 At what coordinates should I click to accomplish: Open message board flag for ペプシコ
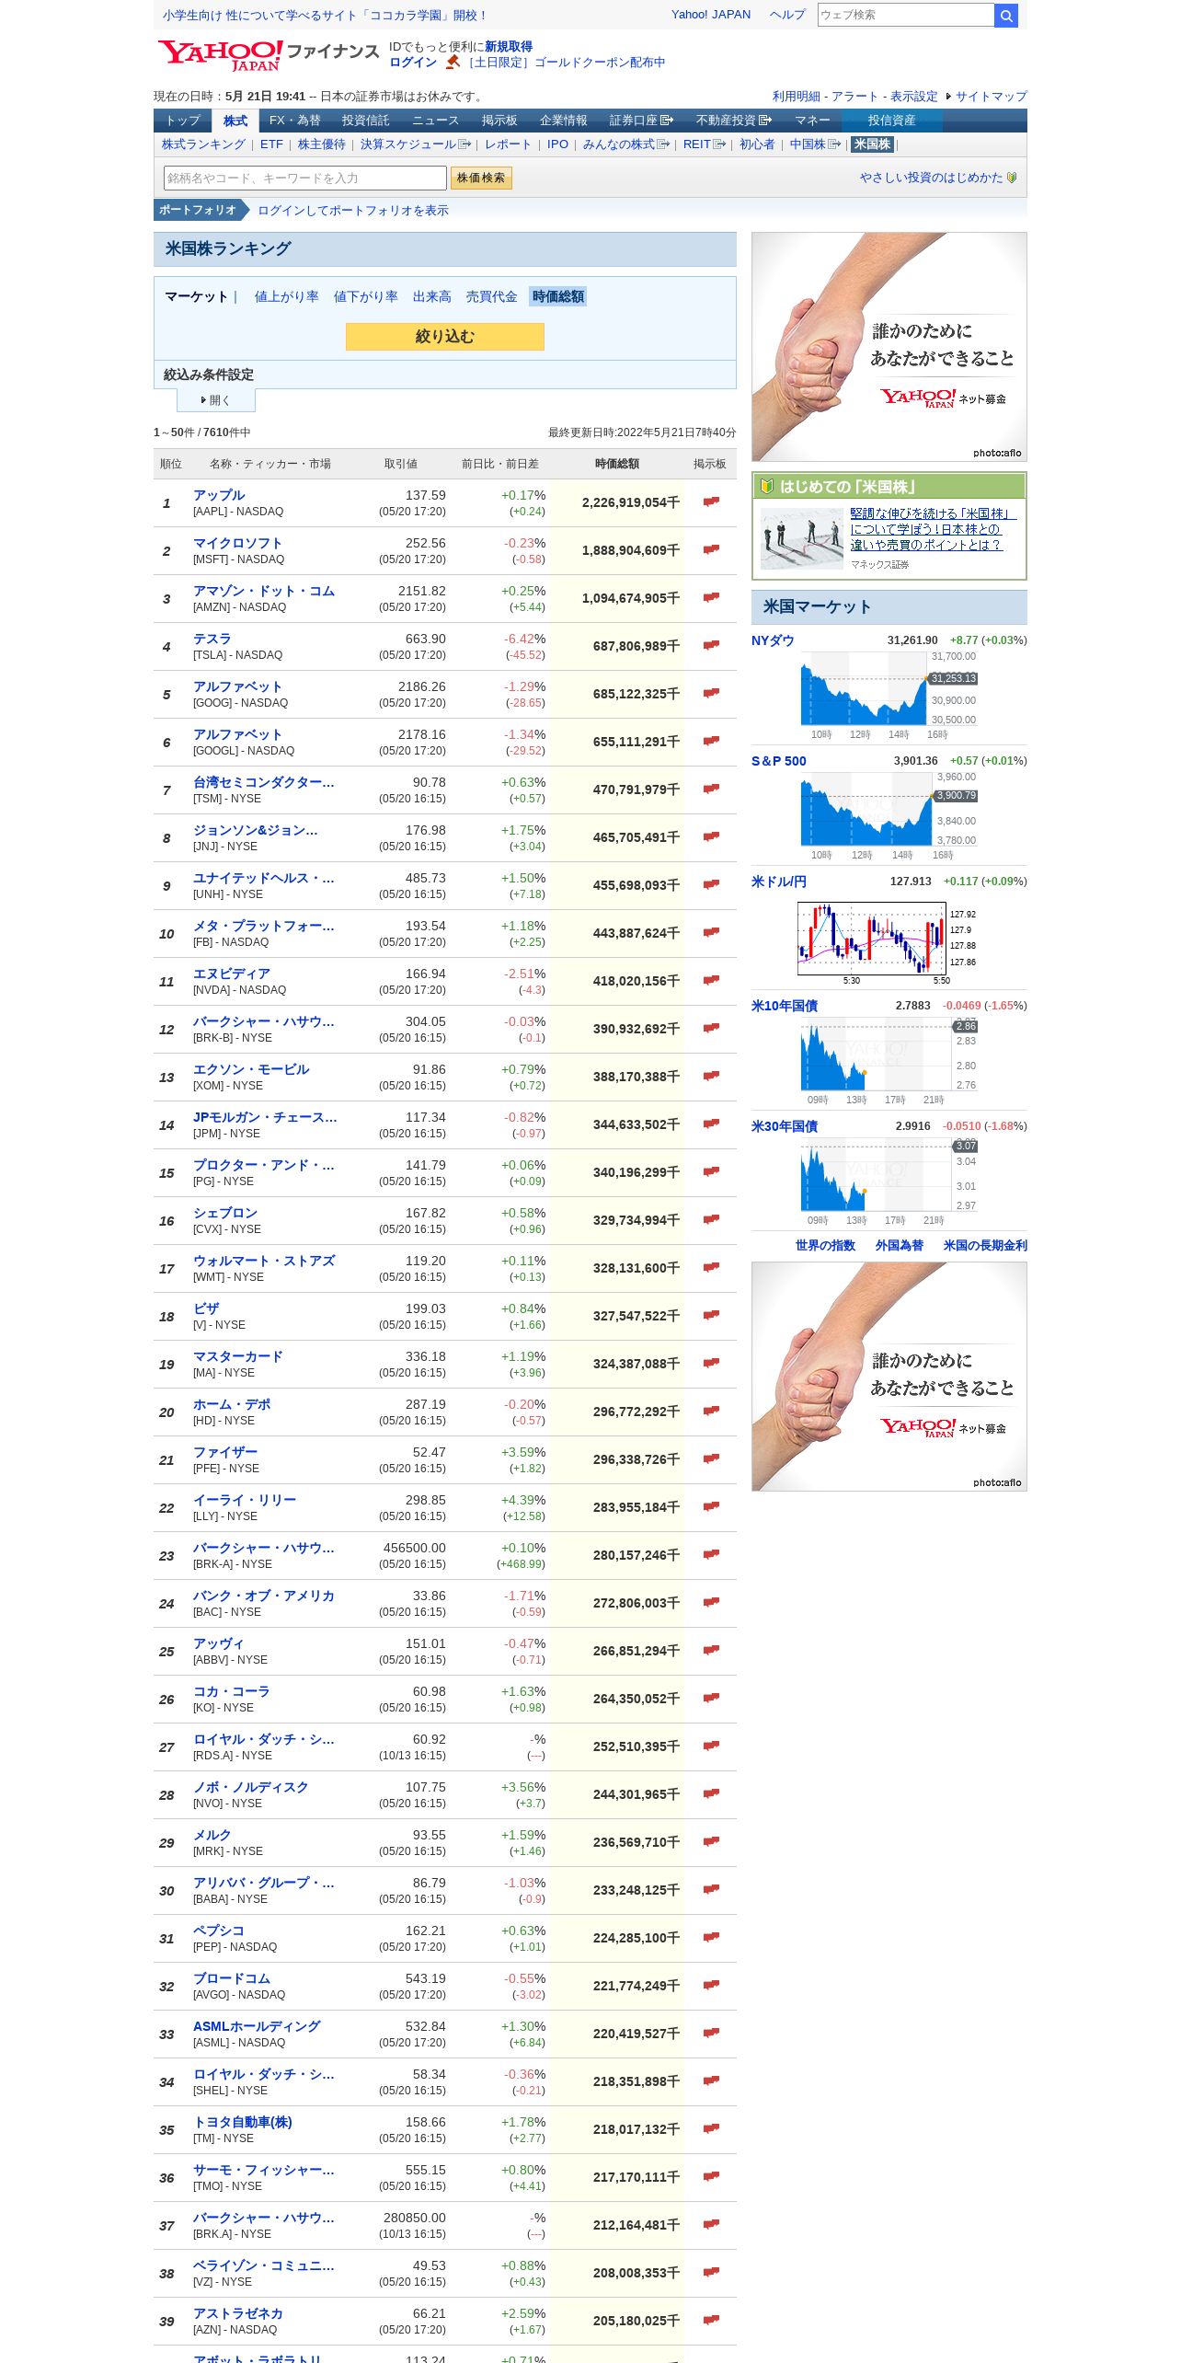point(711,1937)
